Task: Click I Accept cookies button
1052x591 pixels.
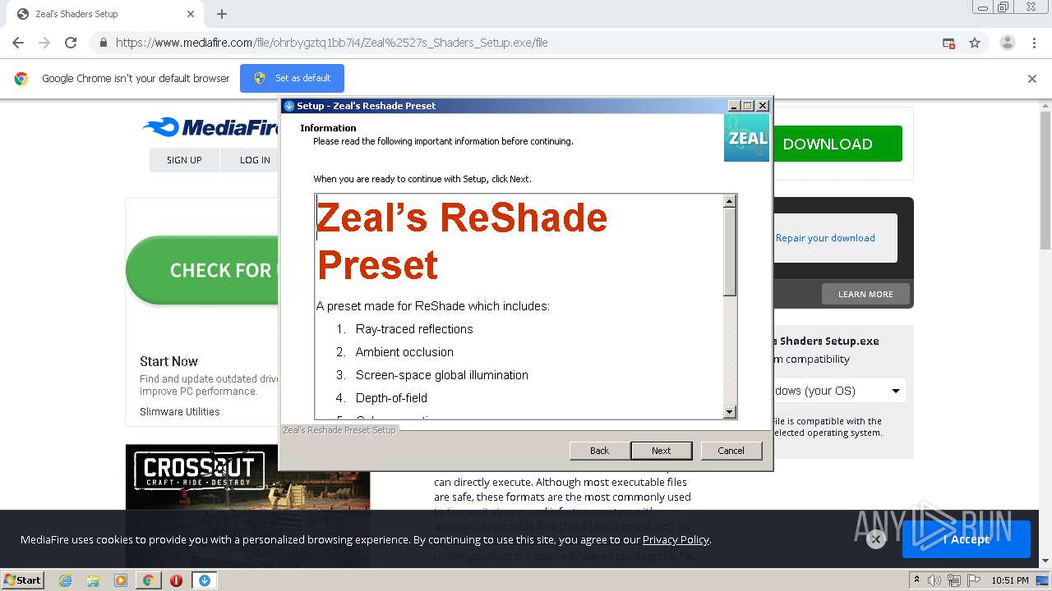Action: tap(966, 539)
